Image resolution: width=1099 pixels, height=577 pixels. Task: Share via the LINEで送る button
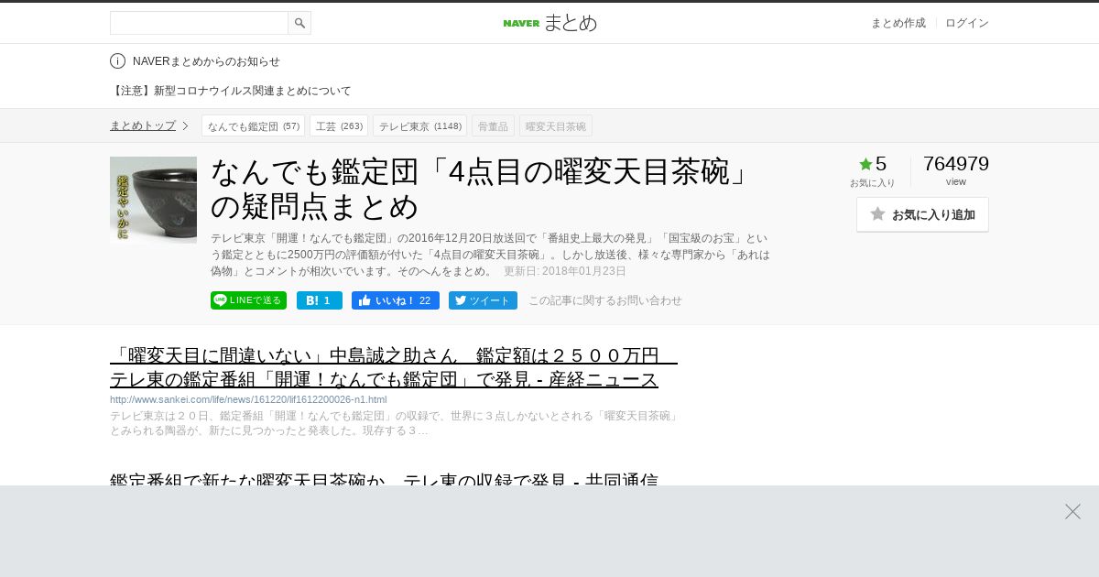coord(248,300)
